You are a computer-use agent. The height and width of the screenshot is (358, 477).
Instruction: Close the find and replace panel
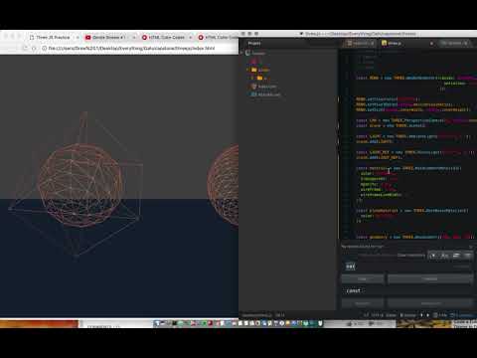[x=471, y=247]
